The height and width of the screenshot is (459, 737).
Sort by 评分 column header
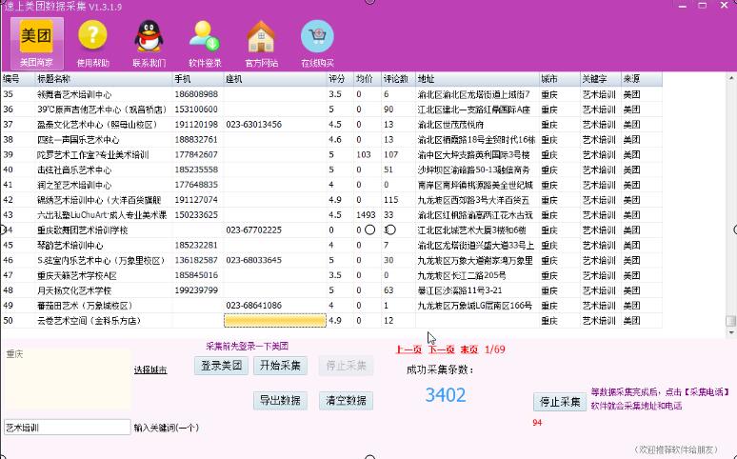[x=340, y=79]
